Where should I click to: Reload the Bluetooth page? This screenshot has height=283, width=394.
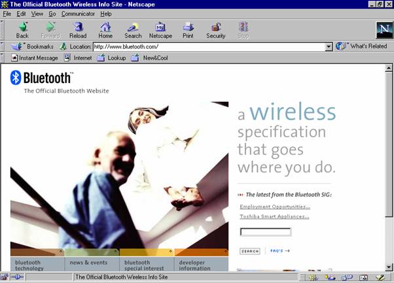click(78, 30)
